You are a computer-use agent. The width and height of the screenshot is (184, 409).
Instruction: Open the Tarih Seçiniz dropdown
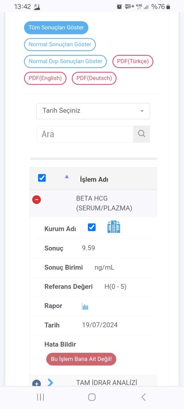pos(93,111)
